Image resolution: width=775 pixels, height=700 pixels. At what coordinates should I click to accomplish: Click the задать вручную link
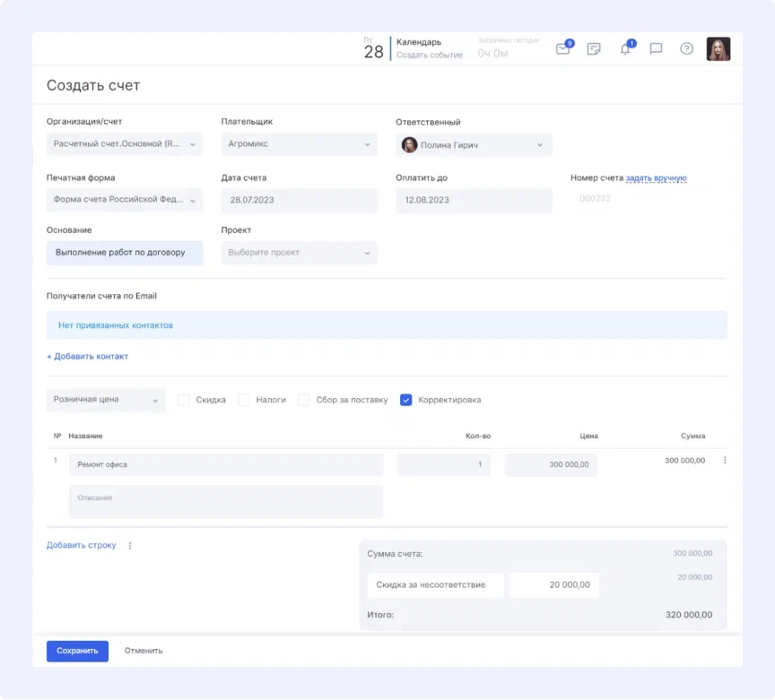pos(656,178)
